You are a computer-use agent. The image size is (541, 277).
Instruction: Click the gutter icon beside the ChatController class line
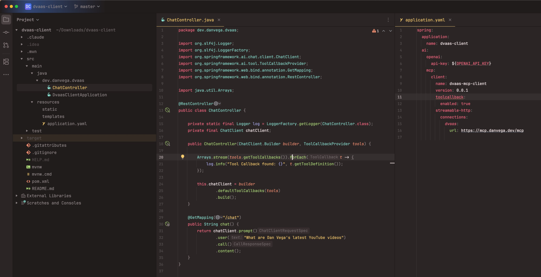(x=167, y=110)
